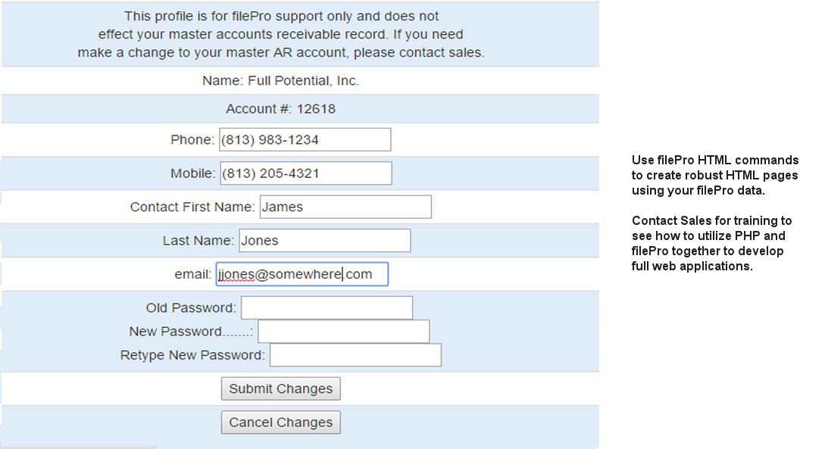This screenshot has width=825, height=449.
Task: Click the filePro support profile notice text
Action: click(280, 35)
